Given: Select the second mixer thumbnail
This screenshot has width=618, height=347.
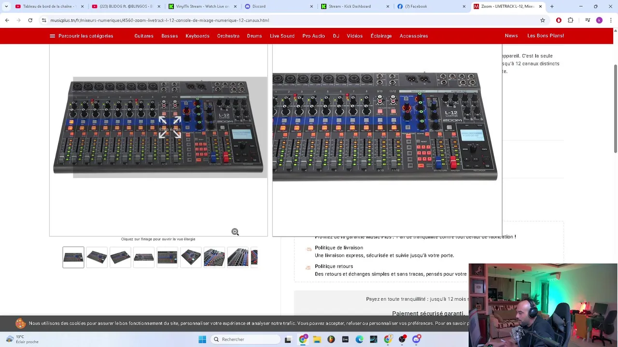Looking at the screenshot, I should tap(97, 257).
